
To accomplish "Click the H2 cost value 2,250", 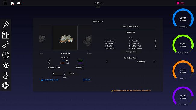I will [80, 61].
